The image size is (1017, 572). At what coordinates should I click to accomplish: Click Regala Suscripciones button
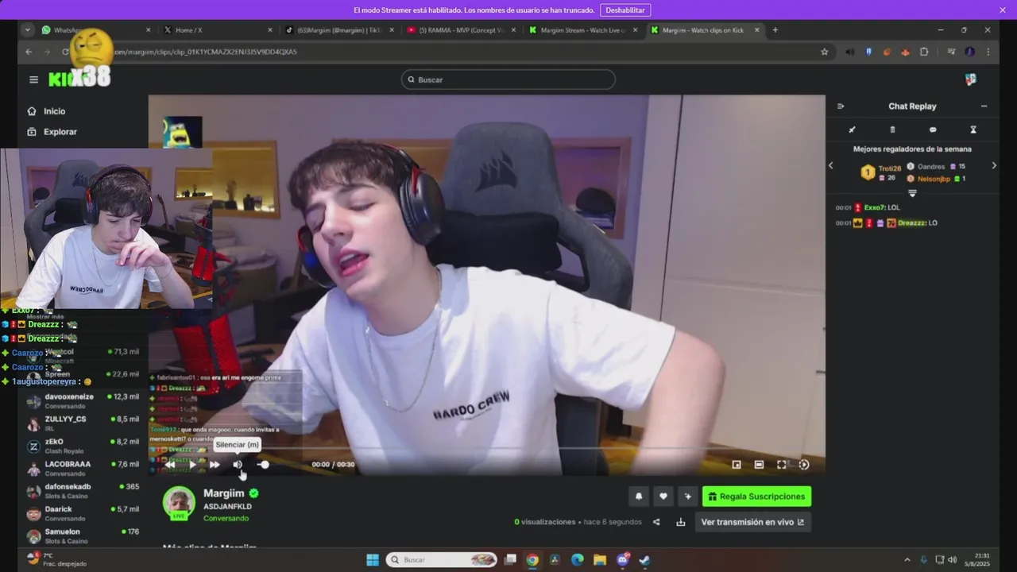click(756, 497)
